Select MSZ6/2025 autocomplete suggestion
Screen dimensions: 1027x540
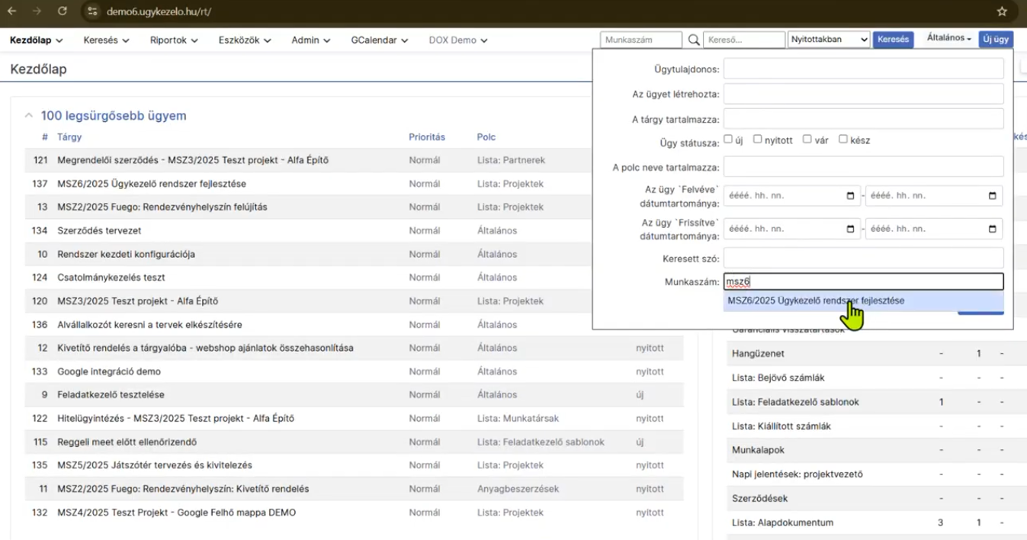coord(816,301)
